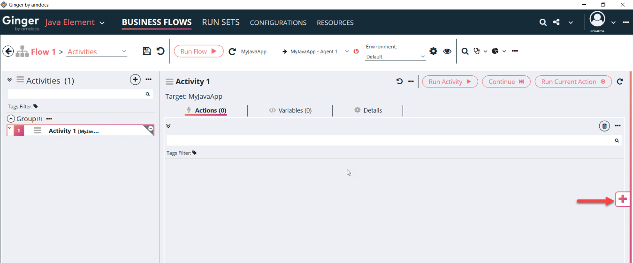633x263 pixels.
Task: Click the magnifier search icon in flow toolbar
Action: pyautogui.click(x=465, y=51)
